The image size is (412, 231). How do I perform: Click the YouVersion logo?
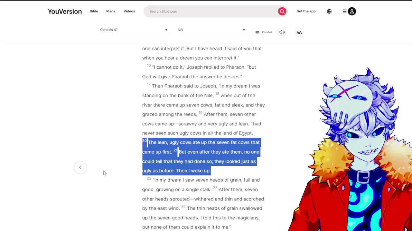[x=65, y=12]
